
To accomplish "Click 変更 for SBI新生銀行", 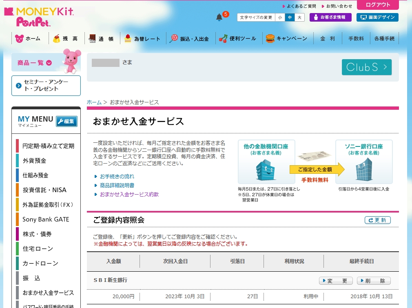I will (336, 281).
